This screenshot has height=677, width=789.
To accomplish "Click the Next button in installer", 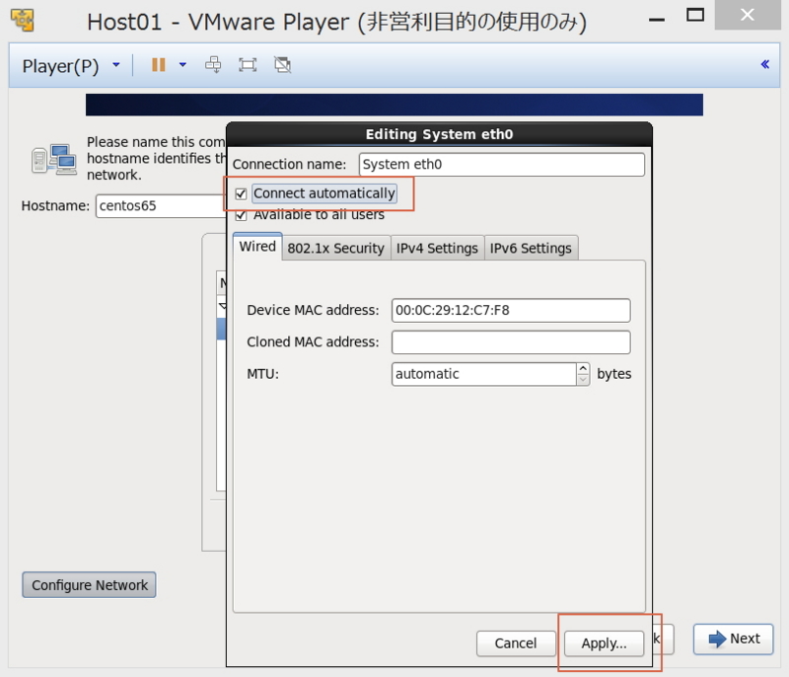I will coord(733,639).
